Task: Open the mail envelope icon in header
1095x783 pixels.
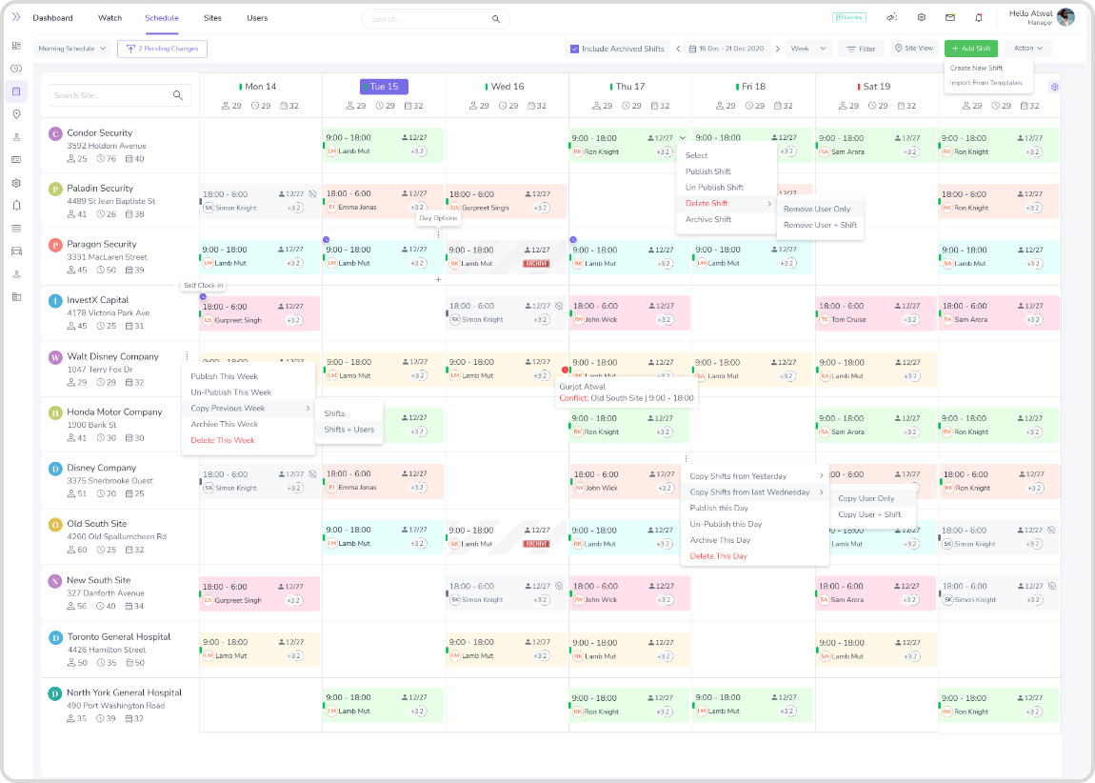Action: pos(949,18)
